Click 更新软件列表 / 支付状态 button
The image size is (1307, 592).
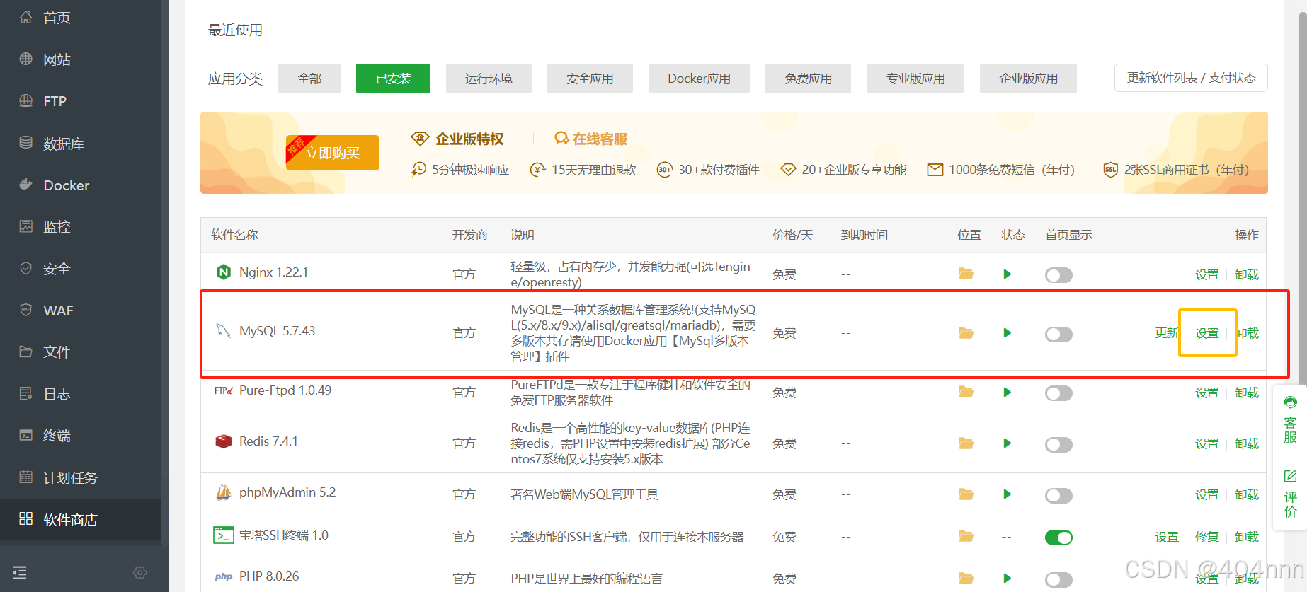[x=1191, y=78]
